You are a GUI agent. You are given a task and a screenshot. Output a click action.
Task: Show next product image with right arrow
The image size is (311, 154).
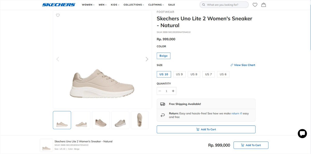point(147,59)
